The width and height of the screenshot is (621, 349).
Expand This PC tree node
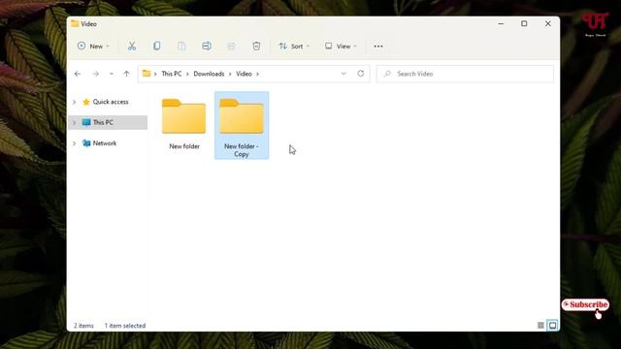[x=74, y=123]
